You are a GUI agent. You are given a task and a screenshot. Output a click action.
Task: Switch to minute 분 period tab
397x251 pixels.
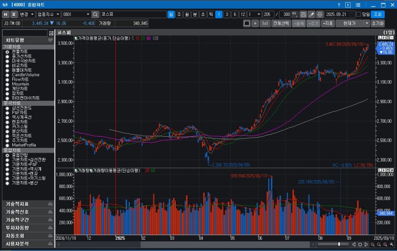click(x=195, y=14)
